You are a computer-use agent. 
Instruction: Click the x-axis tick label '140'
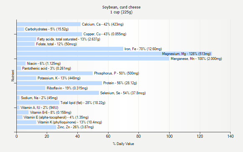point(231,136)
